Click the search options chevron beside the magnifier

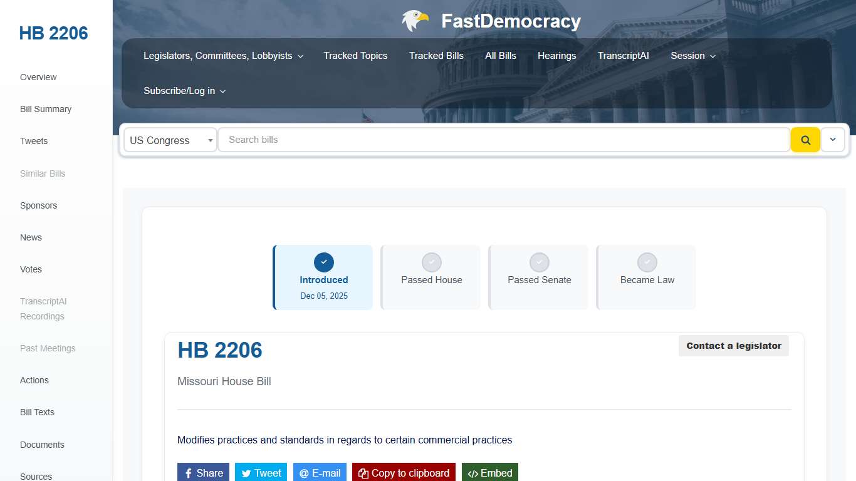point(832,140)
